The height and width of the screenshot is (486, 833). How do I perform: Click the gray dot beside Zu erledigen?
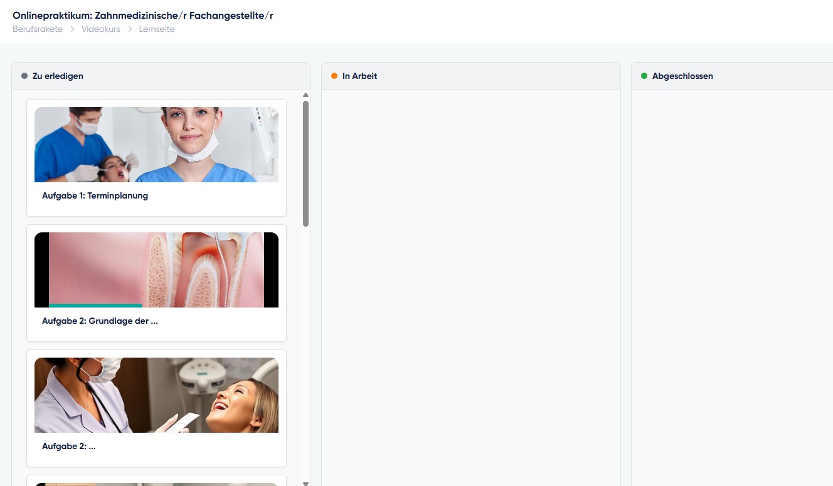24,76
